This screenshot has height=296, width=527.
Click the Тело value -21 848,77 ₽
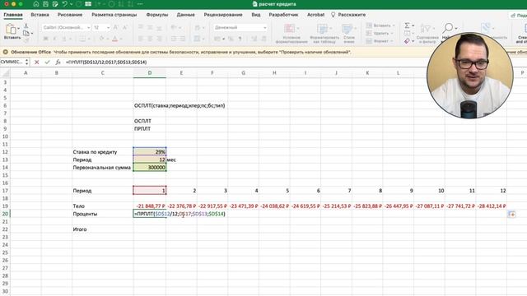151,206
